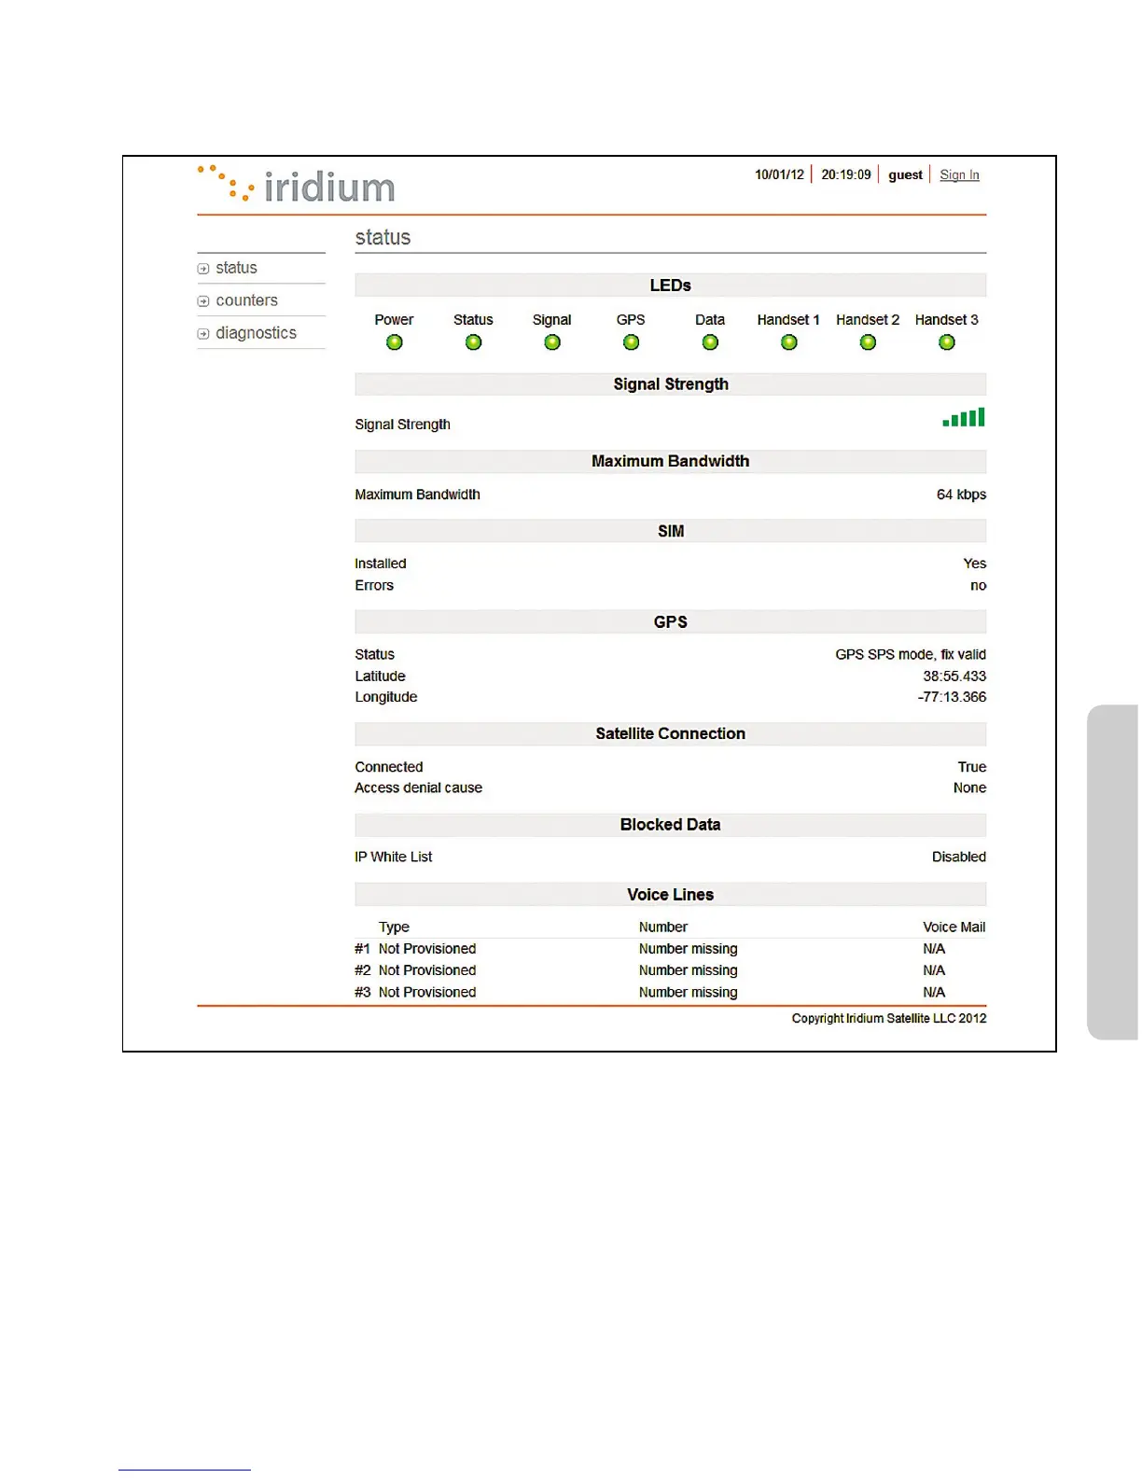The height and width of the screenshot is (1478, 1142).
Task: Click the arrow icon beside diagnostics
Action: click(203, 334)
